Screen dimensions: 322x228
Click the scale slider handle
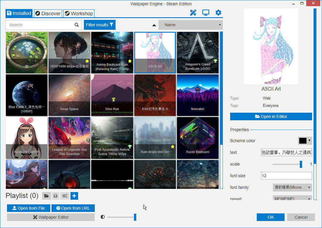(x=301, y=164)
